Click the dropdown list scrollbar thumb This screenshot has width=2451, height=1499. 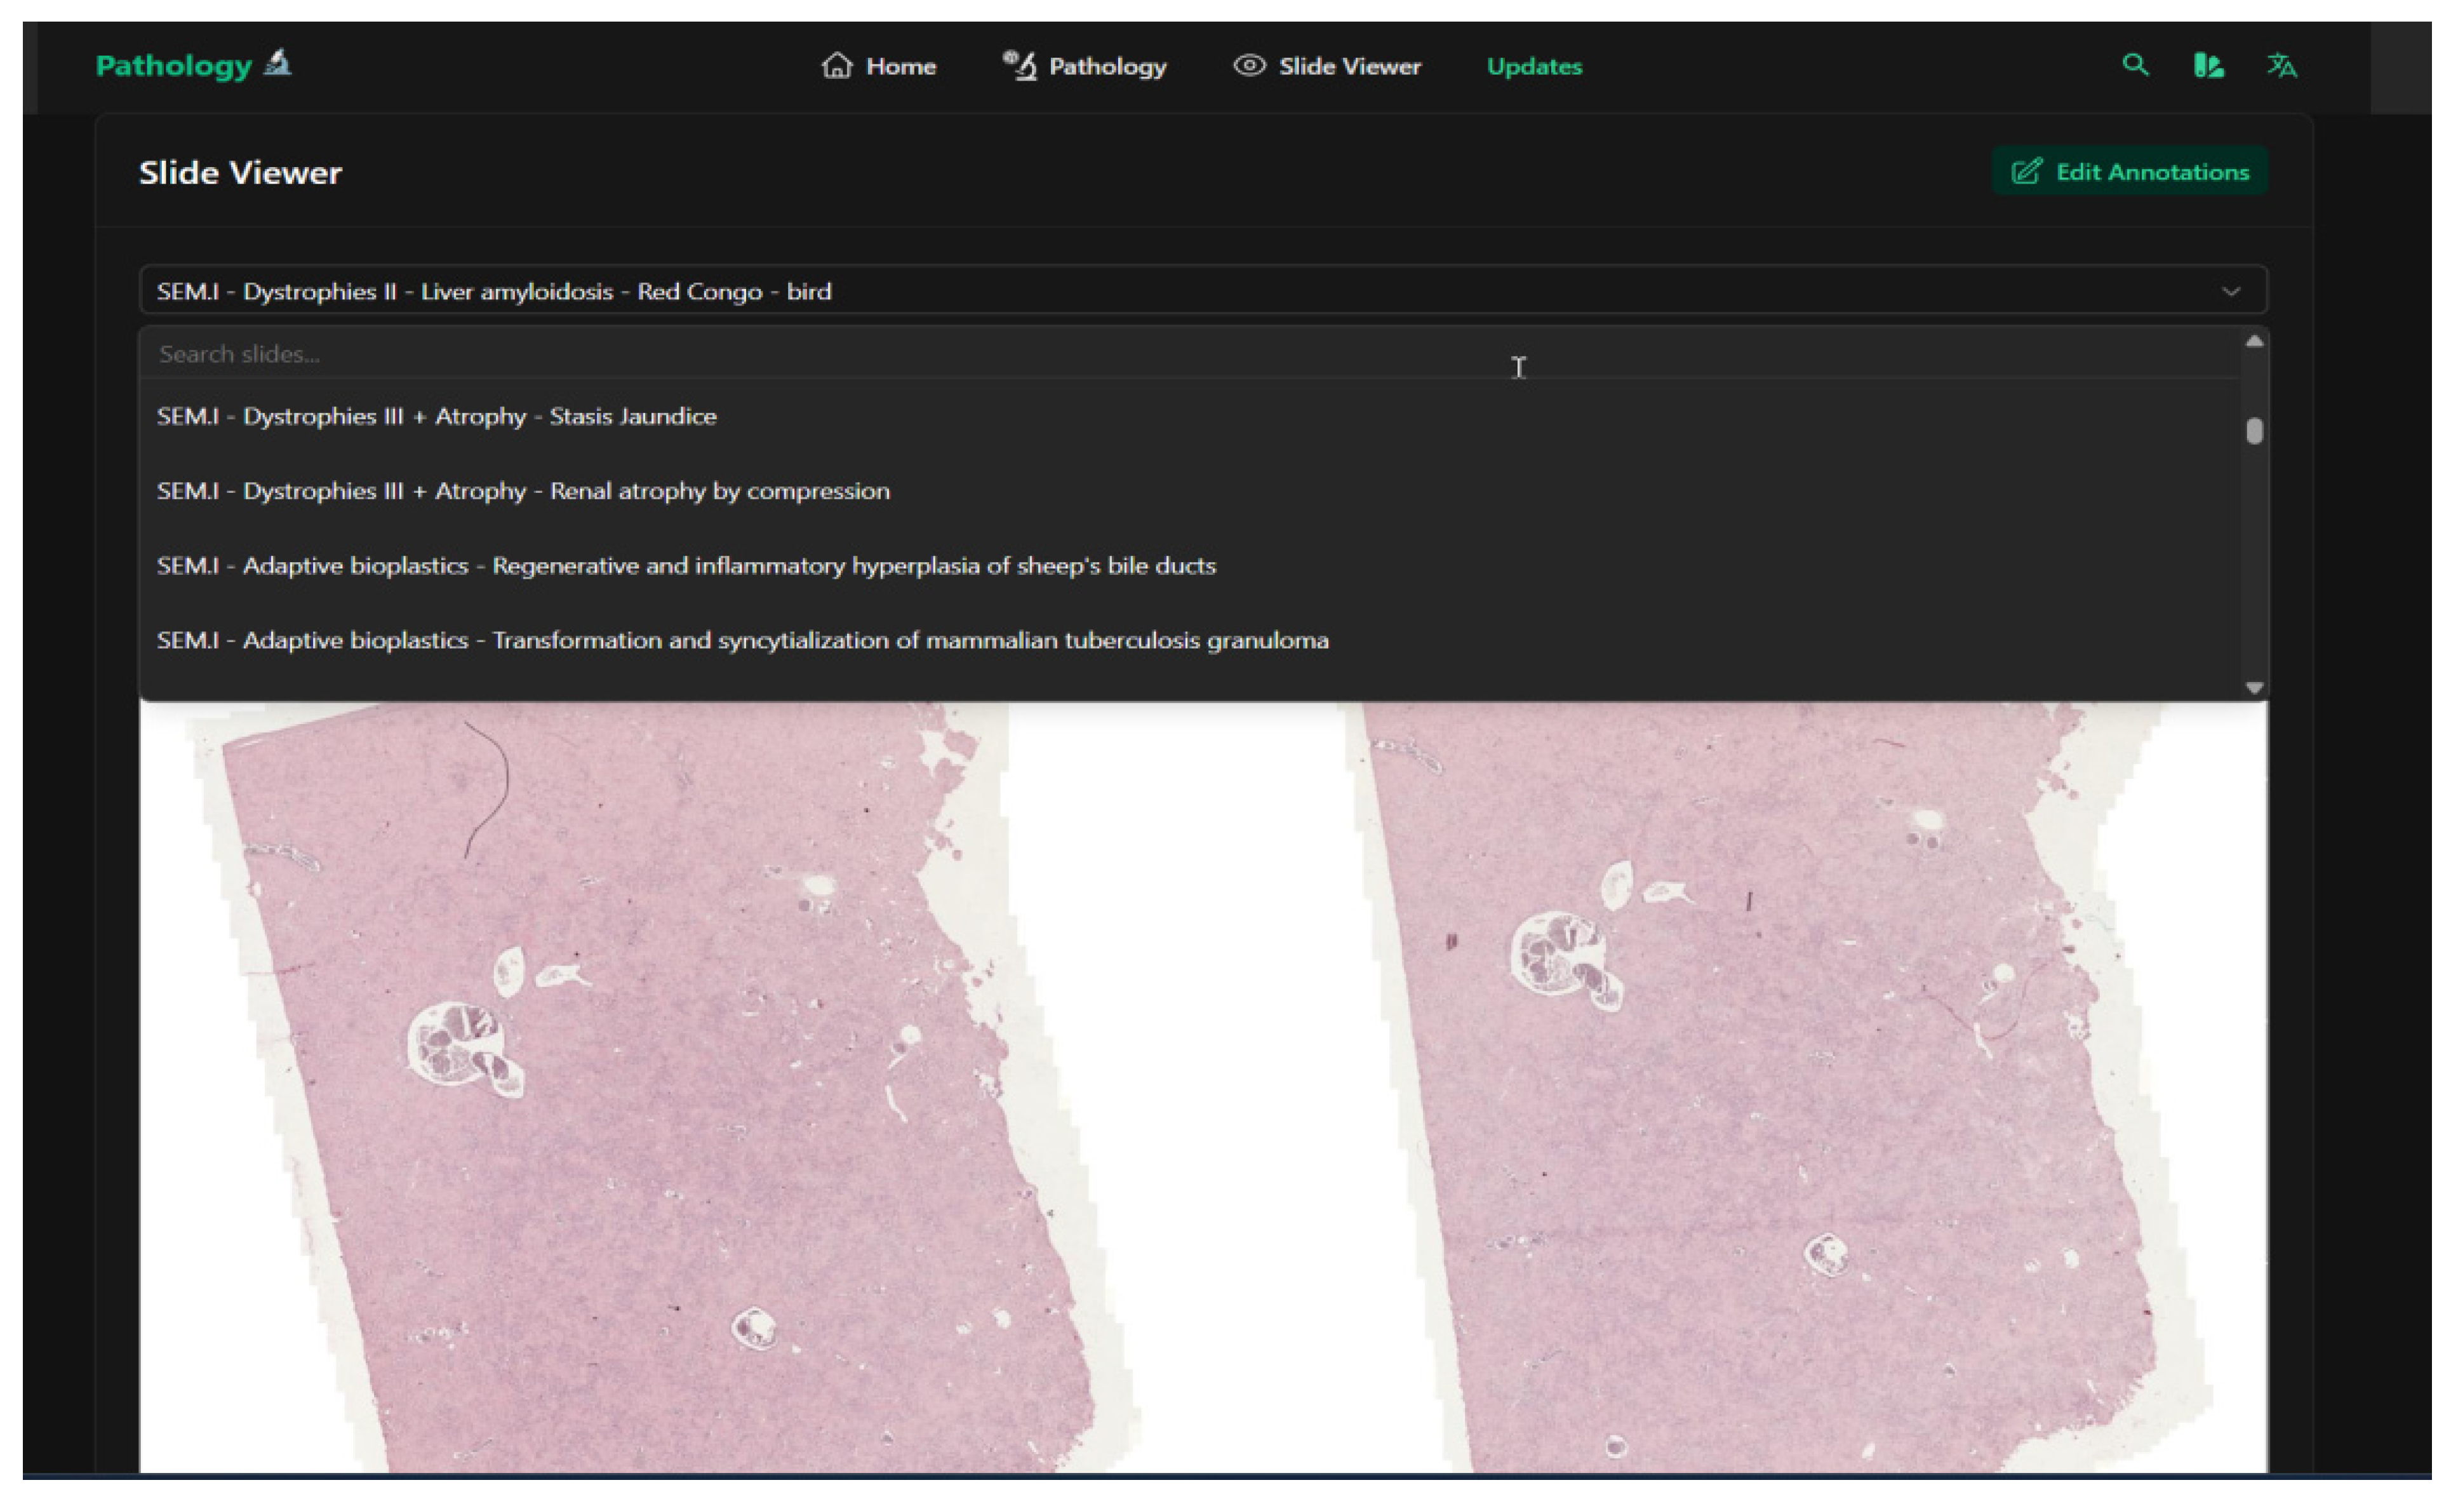[x=2254, y=431]
